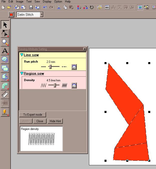This screenshot has width=156, height=169.
Task: Adjust the Run pitch slider handle
Action: 50,67
